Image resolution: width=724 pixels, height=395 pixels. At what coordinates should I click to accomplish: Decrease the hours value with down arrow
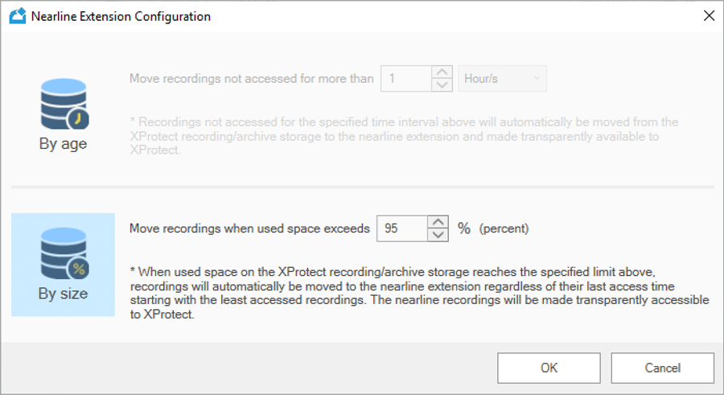pyautogui.click(x=442, y=85)
